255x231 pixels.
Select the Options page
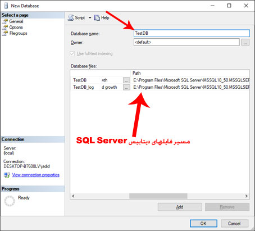pyautogui.click(x=16, y=28)
